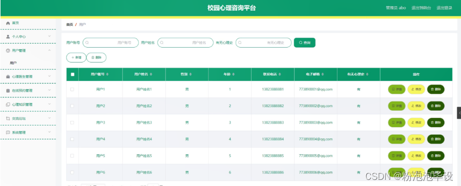Click phone number 13823888884
Image resolution: width=461 pixels, height=186 pixels.
point(273,139)
